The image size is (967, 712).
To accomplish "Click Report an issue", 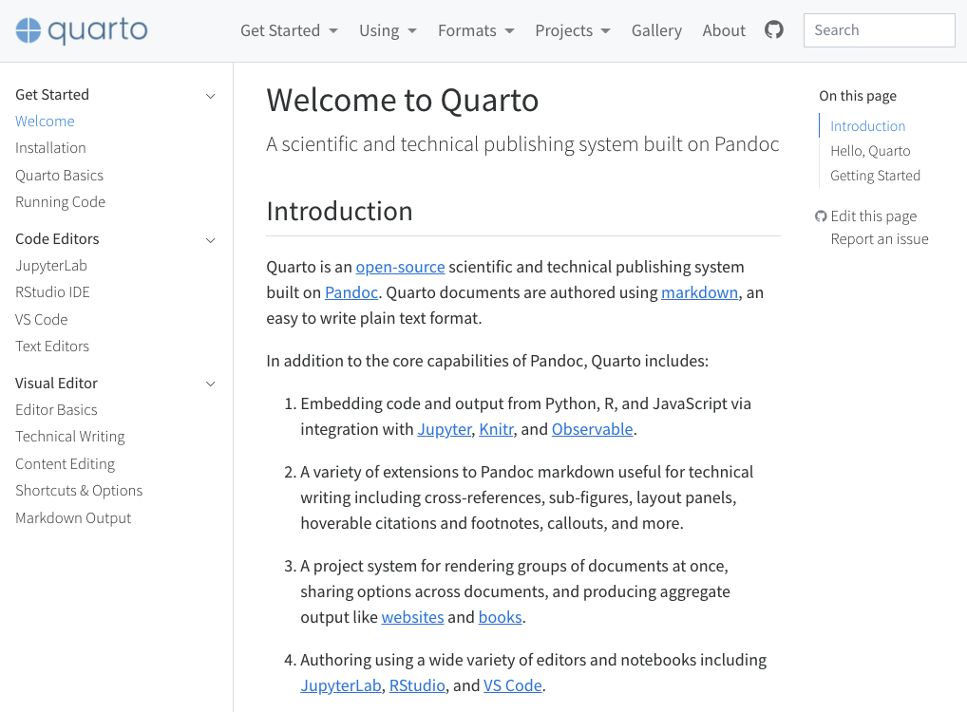I will (880, 239).
